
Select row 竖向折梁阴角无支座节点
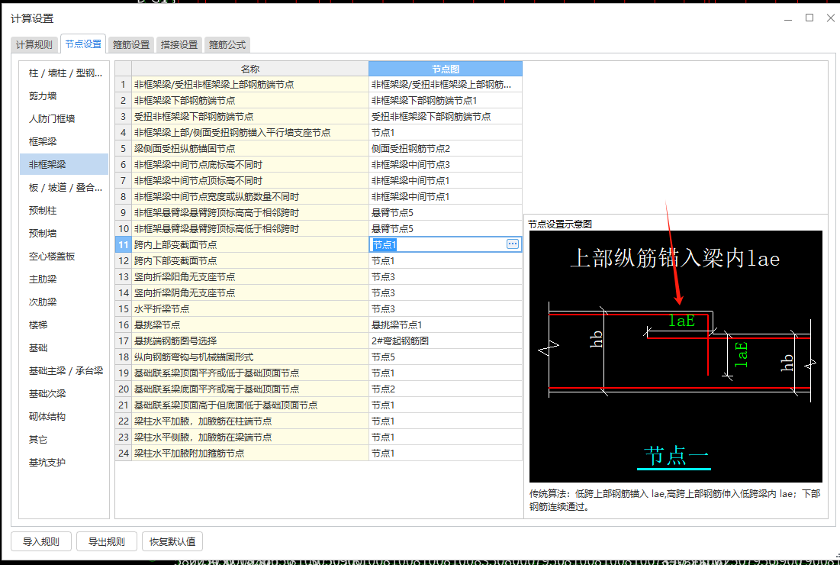[250, 292]
